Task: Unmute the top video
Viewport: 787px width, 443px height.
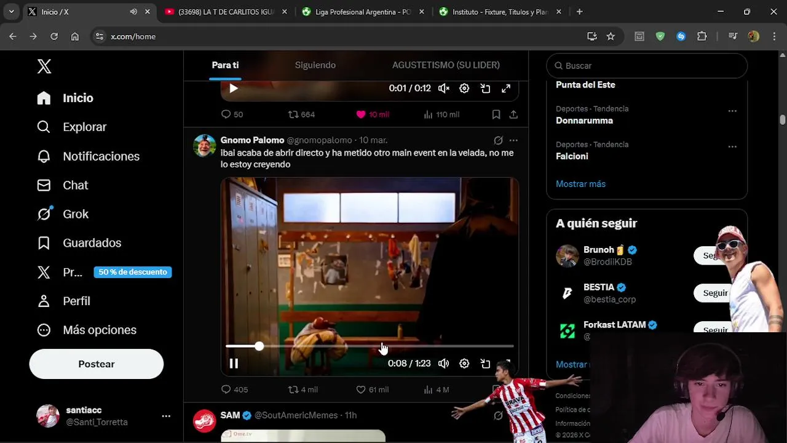Action: pos(444,89)
